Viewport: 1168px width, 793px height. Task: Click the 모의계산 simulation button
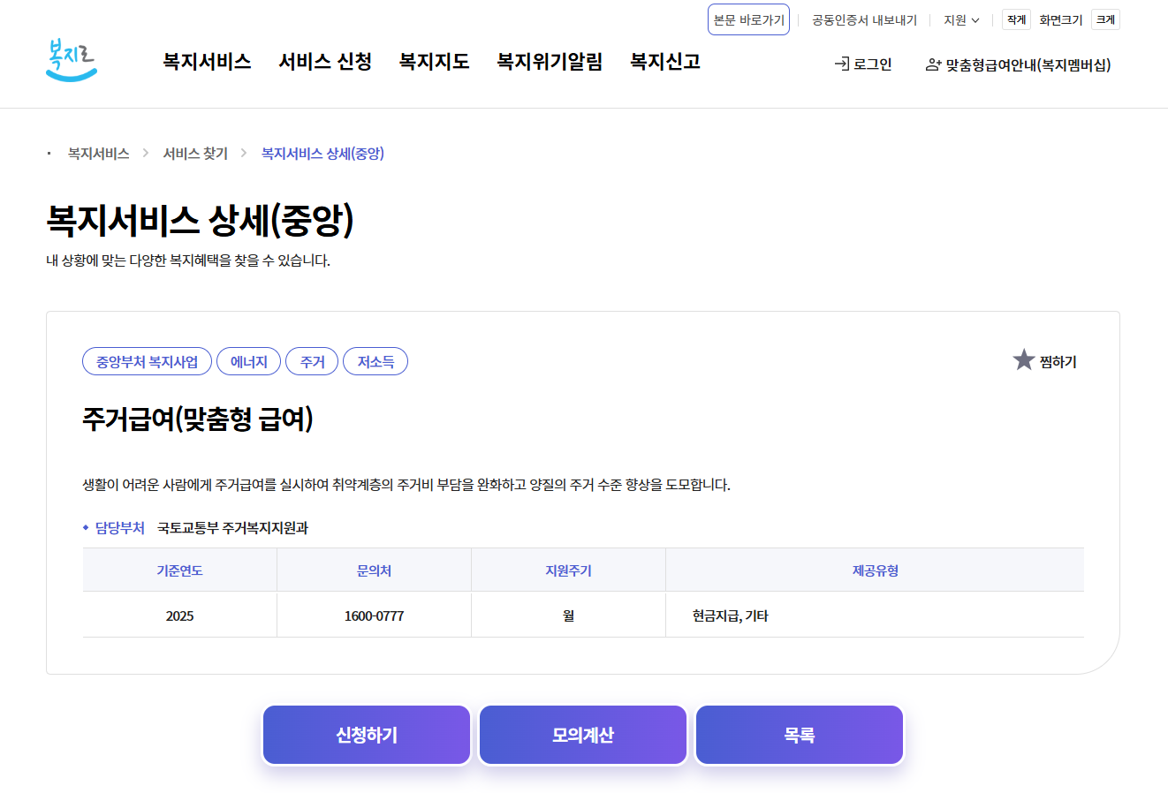(x=582, y=734)
